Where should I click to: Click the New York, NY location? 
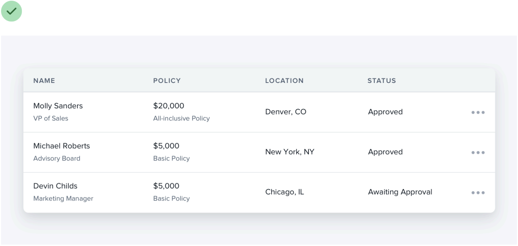(x=289, y=152)
